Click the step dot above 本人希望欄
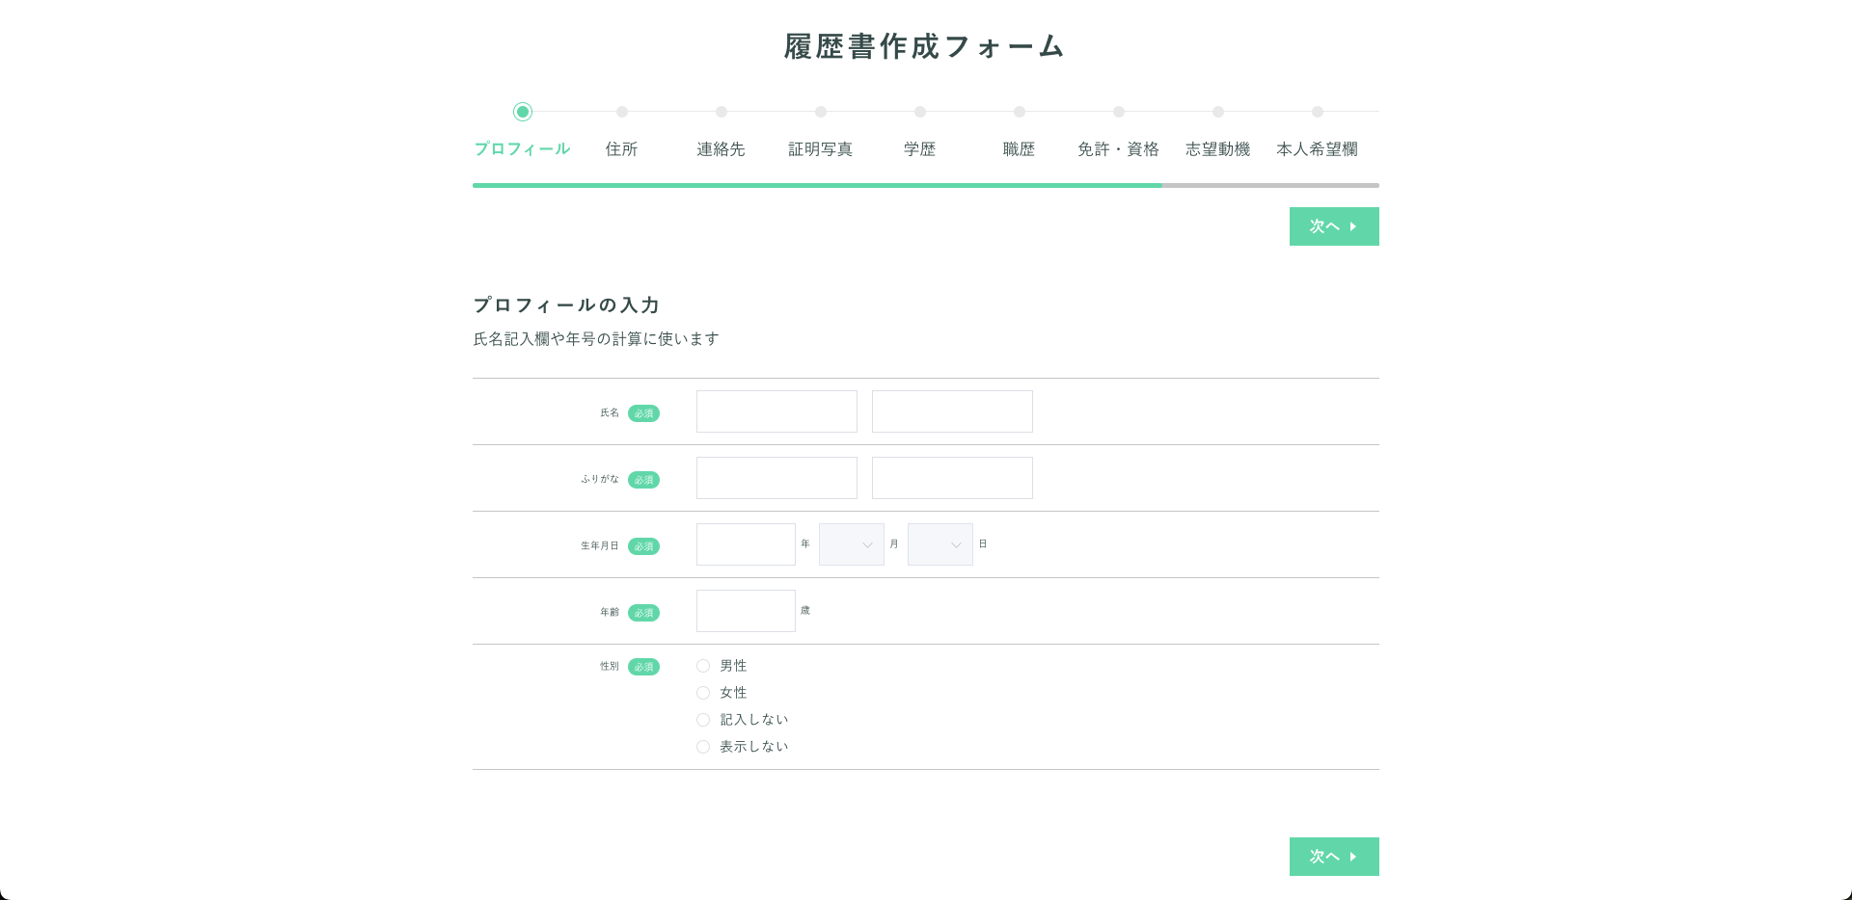Viewport: 1852px width, 900px height. [x=1318, y=112]
